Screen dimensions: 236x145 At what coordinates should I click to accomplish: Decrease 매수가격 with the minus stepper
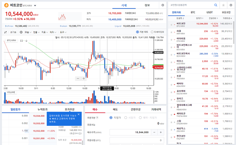click(154, 132)
